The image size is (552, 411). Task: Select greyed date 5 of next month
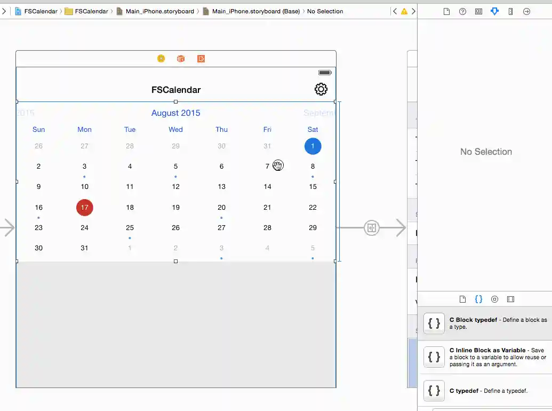[313, 248]
